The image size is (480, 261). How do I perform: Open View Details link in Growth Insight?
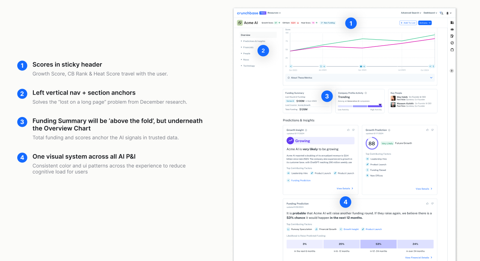[345, 188]
